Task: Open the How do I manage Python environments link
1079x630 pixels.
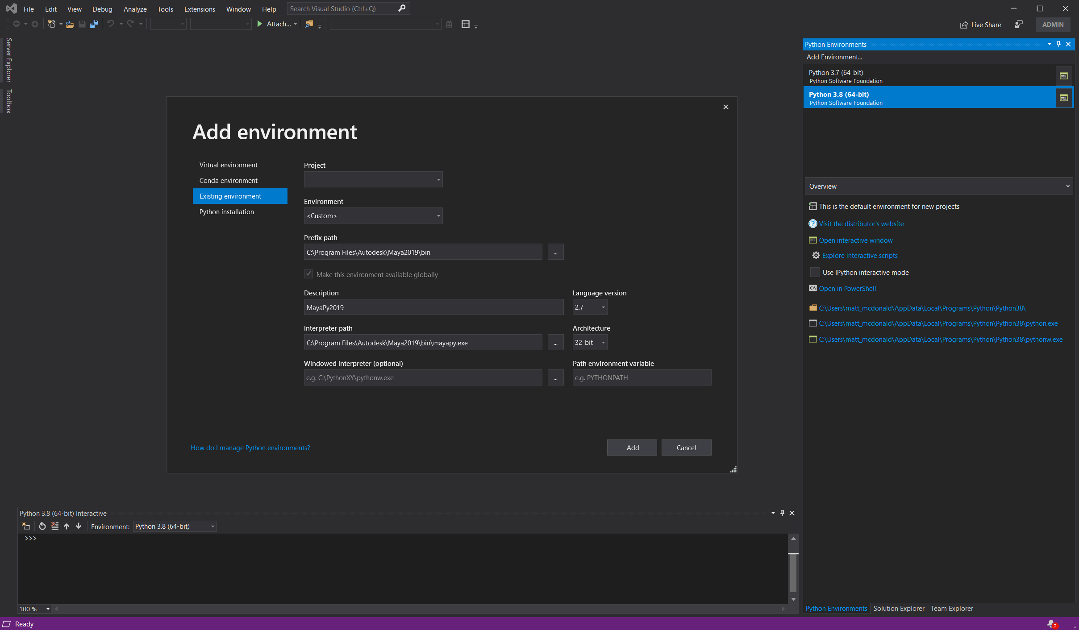Action: [250, 448]
